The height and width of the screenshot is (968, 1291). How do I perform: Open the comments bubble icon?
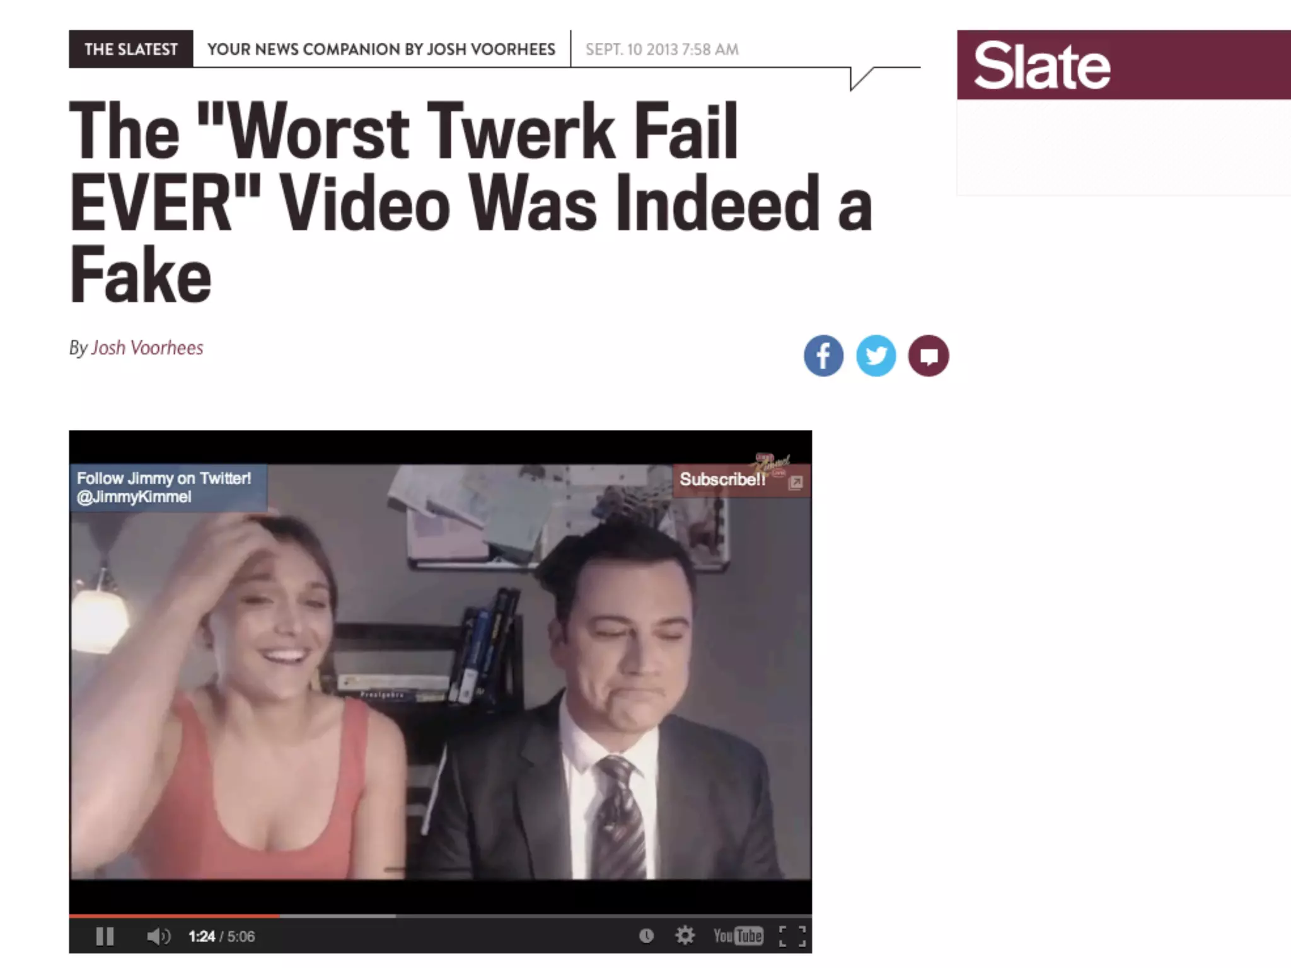pyautogui.click(x=928, y=356)
